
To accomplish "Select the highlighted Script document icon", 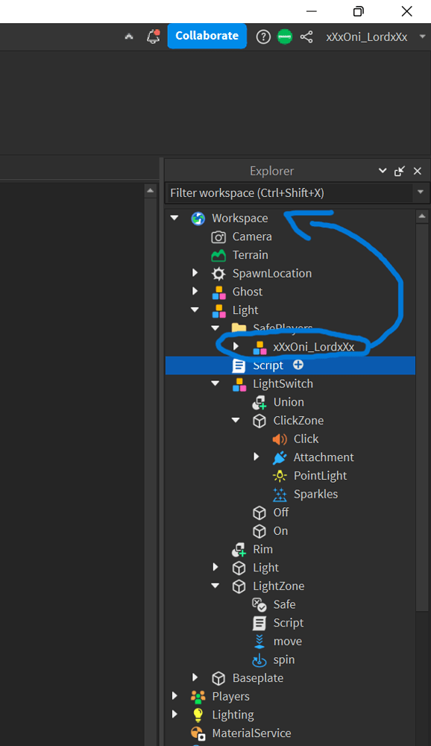I will [239, 366].
